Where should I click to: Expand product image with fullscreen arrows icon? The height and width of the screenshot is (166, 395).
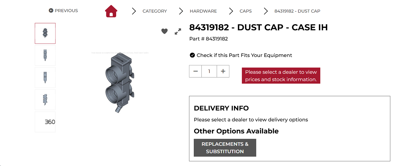coord(178,32)
